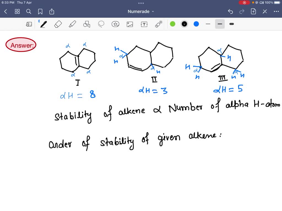
Task: Select the thin stroke width option
Action: click(x=208, y=24)
